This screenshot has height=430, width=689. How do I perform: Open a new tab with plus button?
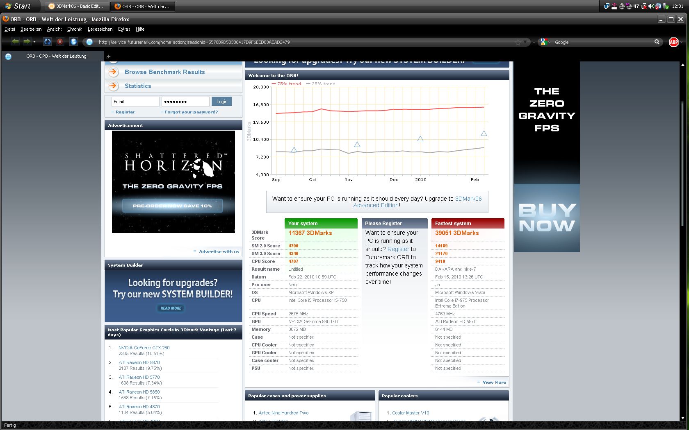pos(109,57)
